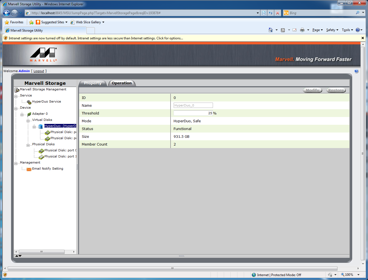Viewport: 368px width, 280px height.
Task: Switch to the Operation tab
Action: [122, 83]
